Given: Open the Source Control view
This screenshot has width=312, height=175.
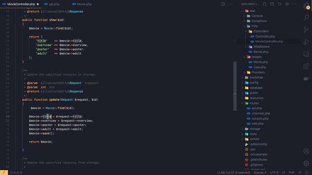Looking at the screenshot, I should click(306, 30).
